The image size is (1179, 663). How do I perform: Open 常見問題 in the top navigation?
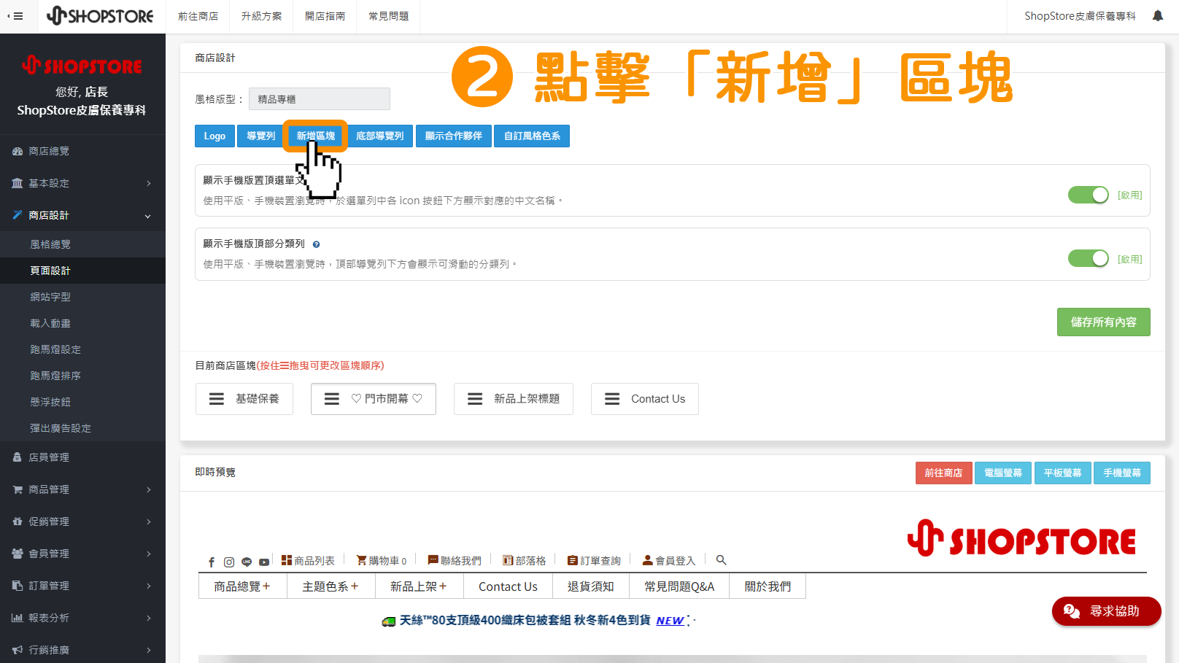(x=389, y=16)
